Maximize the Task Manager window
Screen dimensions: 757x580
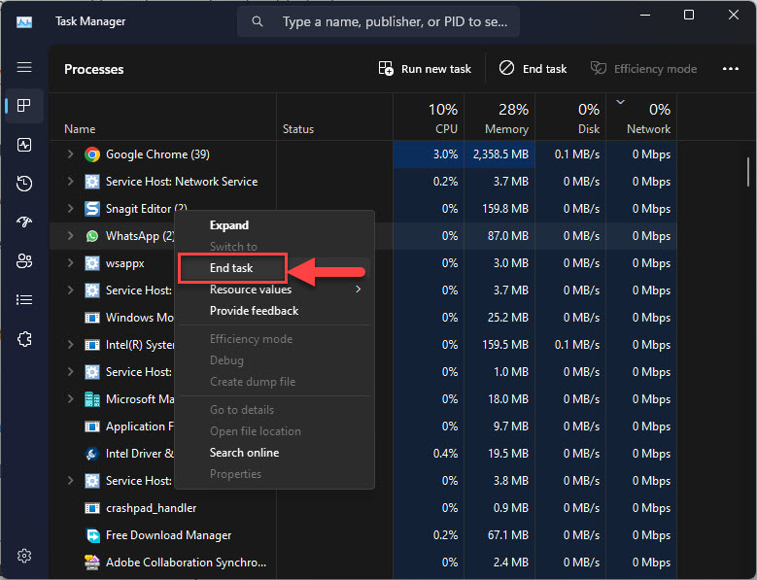(x=689, y=15)
